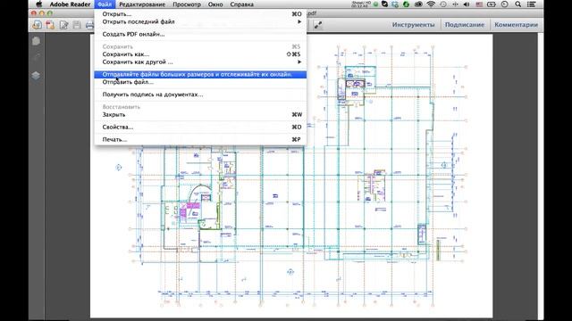572x321 pixels.
Task: Click the edit/sign document toolbar icon
Action: click(63, 25)
